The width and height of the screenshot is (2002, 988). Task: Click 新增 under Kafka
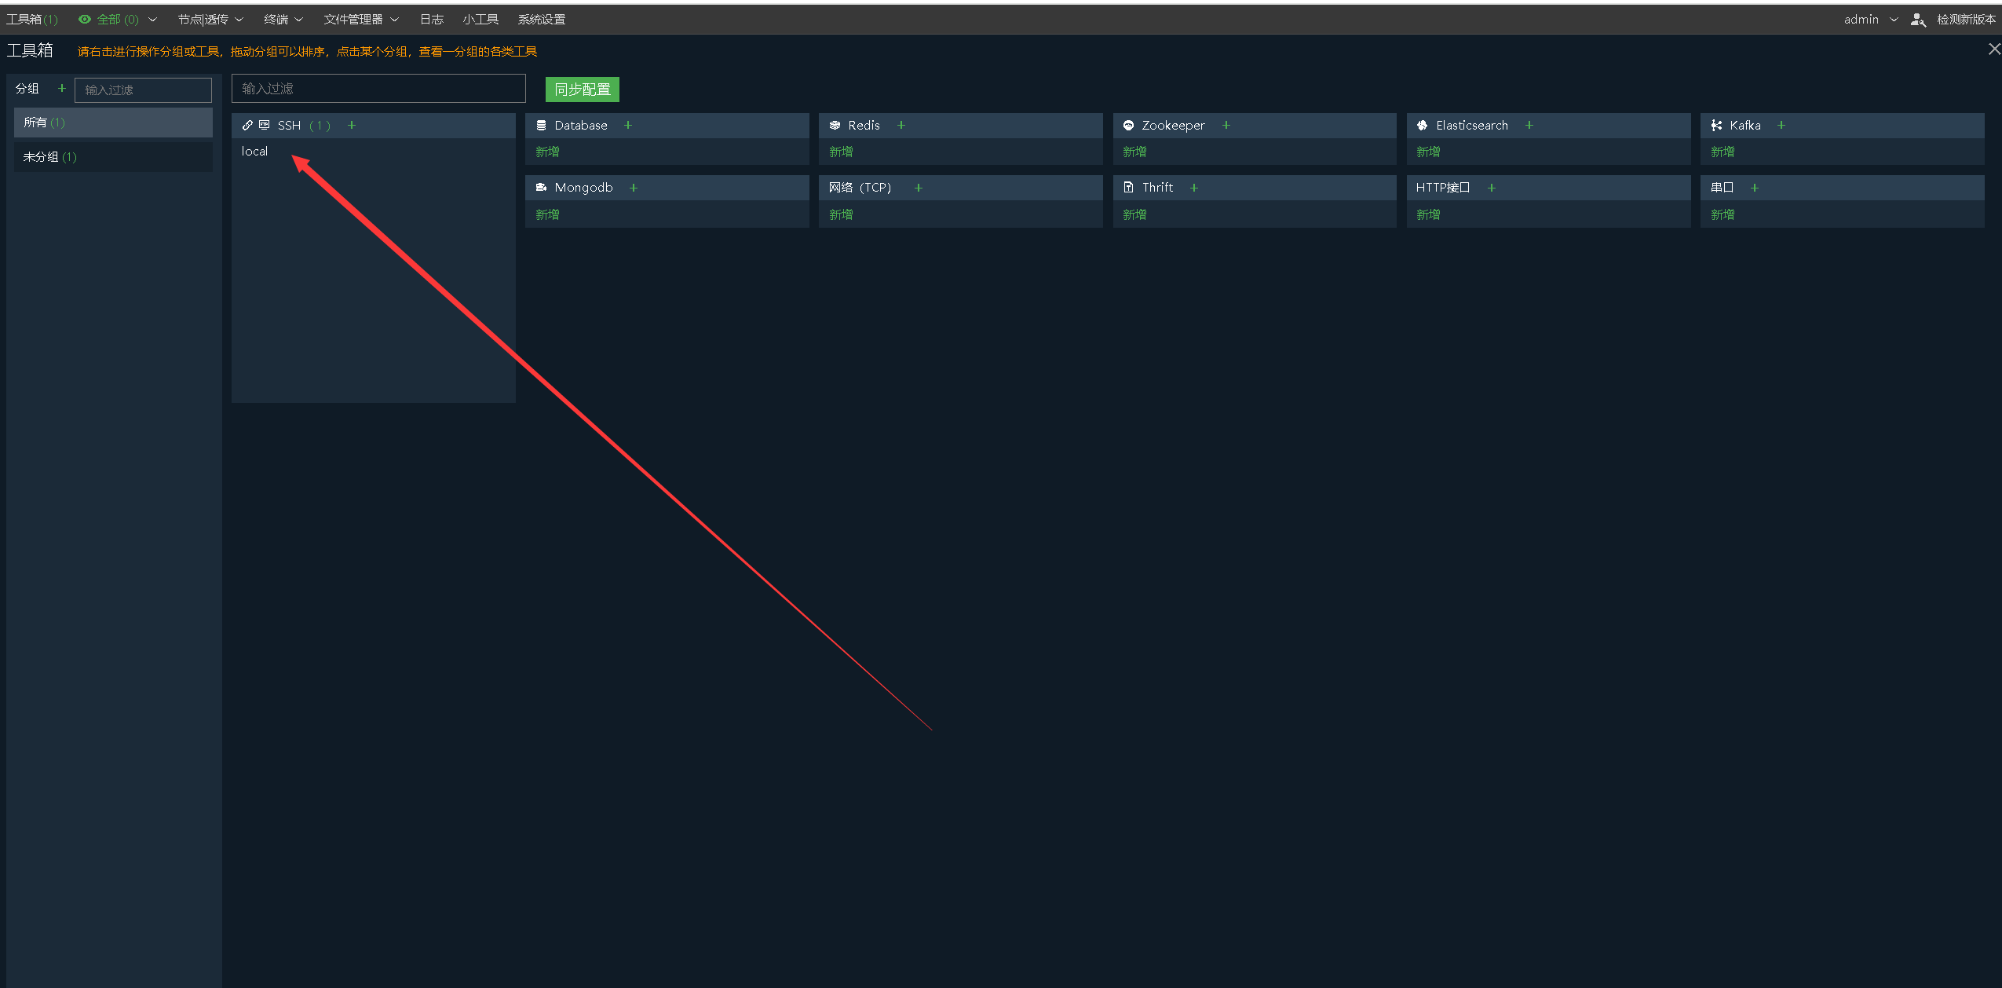pyautogui.click(x=1723, y=152)
